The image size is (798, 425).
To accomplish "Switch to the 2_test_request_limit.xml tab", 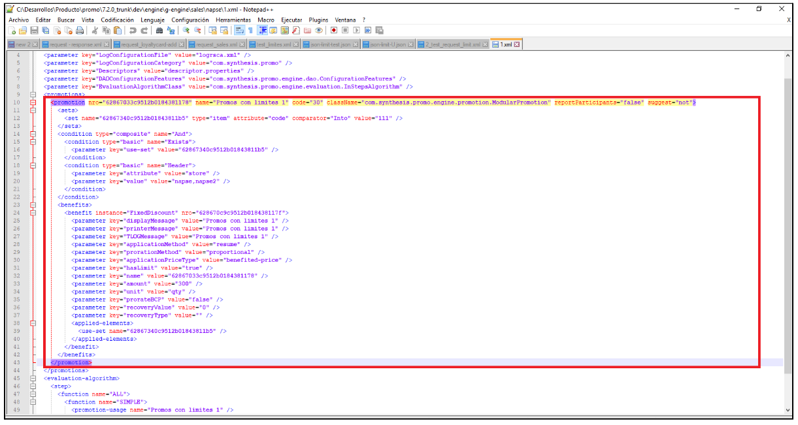I will (453, 44).
